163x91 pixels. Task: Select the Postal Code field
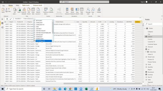coord(151,57)
